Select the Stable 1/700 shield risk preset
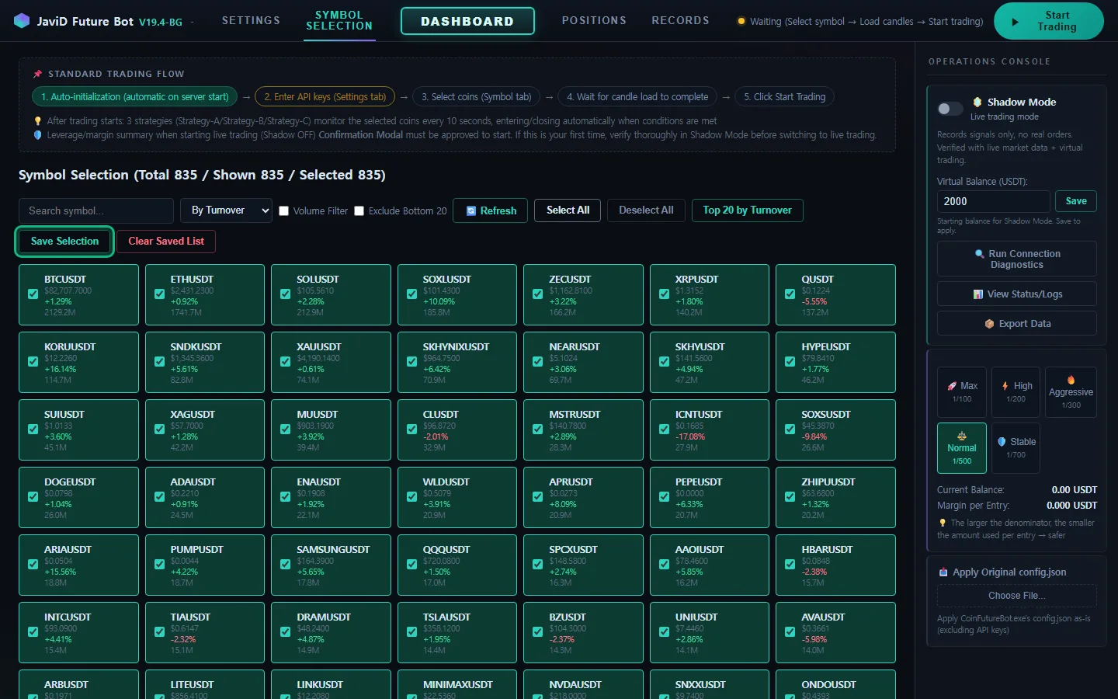 1016,448
